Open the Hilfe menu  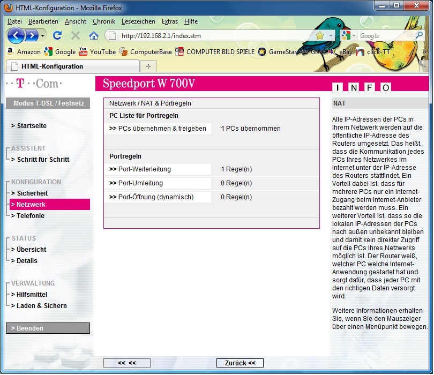tap(191, 21)
